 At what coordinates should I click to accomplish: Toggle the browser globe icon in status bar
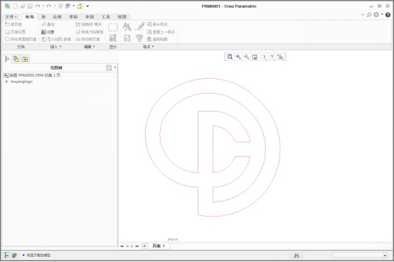pos(14,255)
